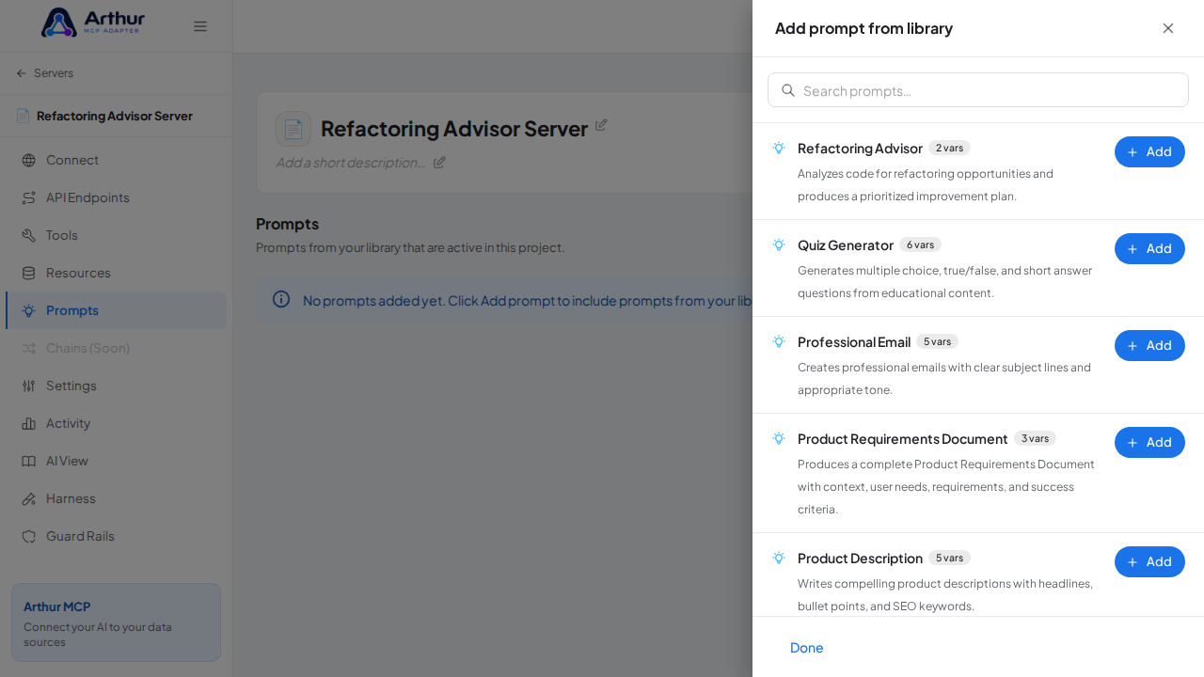Open Guard Rails
The width and height of the screenshot is (1204, 677).
click(x=117, y=536)
